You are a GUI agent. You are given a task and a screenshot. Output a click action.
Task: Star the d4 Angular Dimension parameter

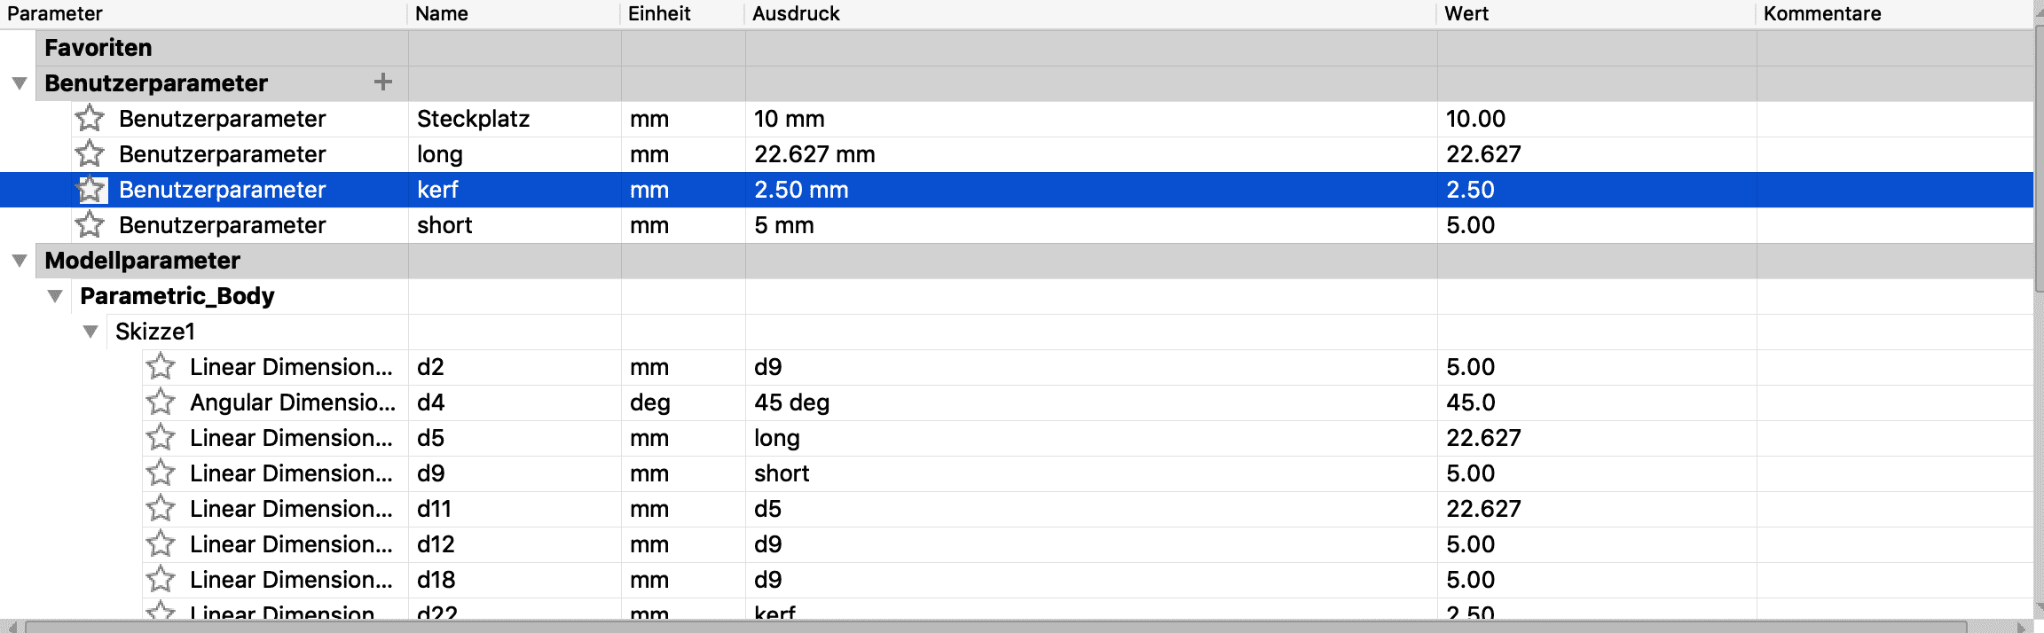(x=161, y=402)
